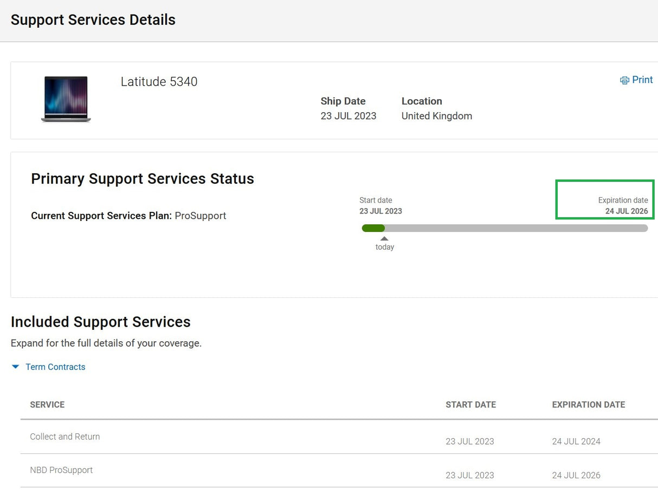Screen dimensions: 658x494
Task: Click the Latitude 5340 laptop image
Action: point(66,99)
